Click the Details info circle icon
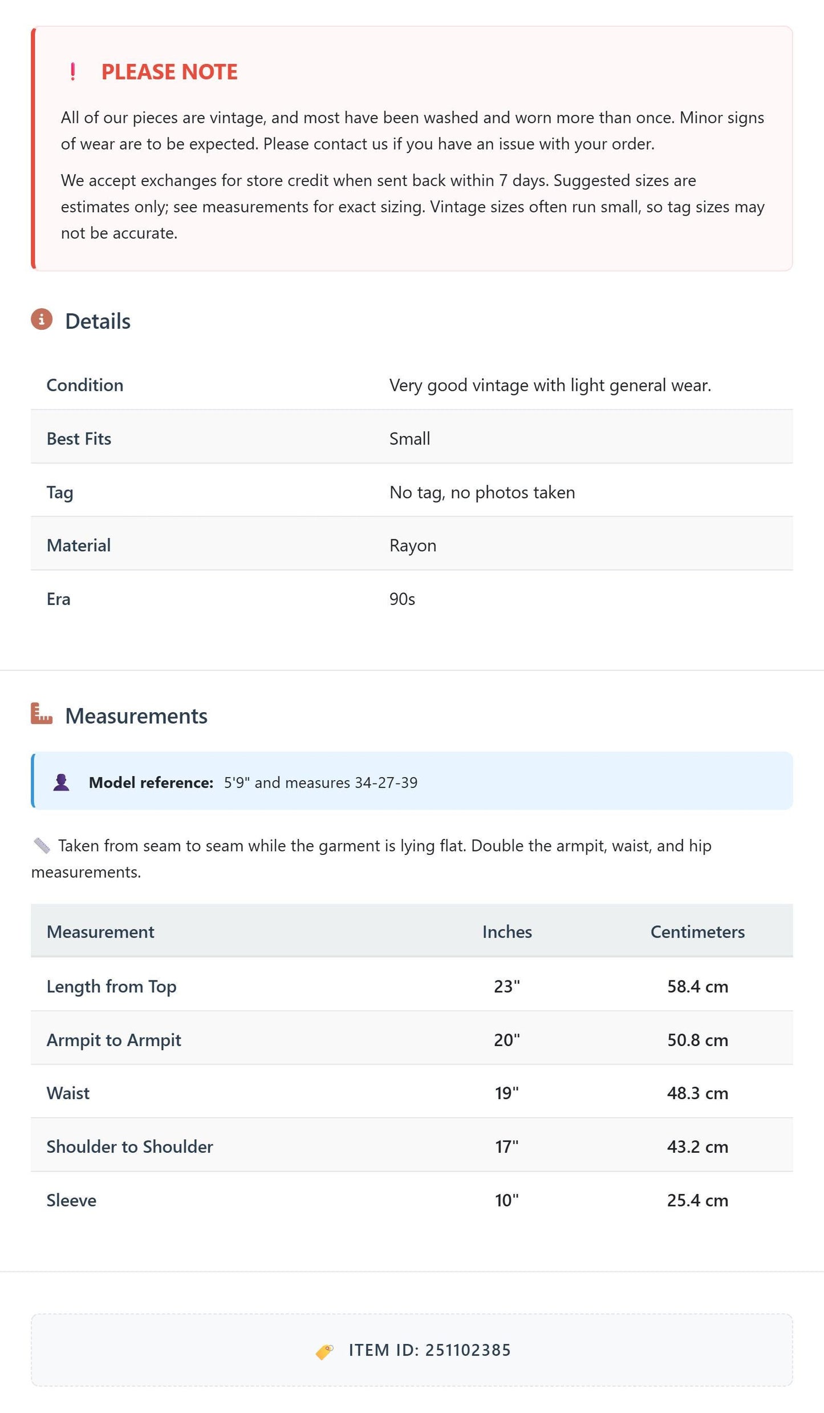Image resolution: width=824 pixels, height=1413 pixels. click(x=42, y=320)
